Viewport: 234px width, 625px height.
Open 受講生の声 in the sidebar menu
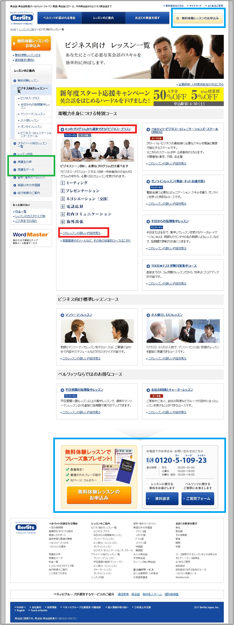[x=25, y=162]
